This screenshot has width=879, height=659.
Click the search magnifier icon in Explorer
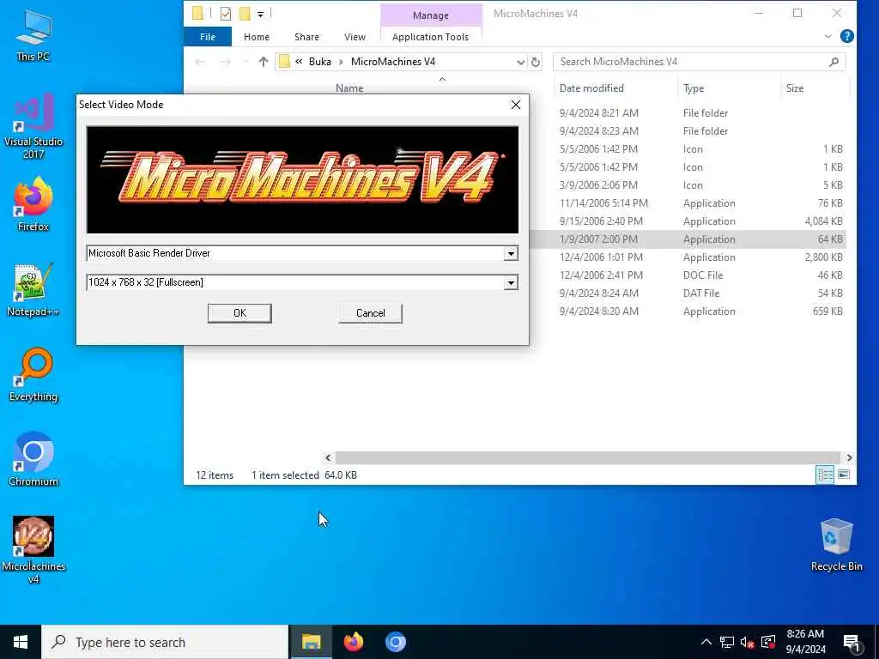tap(834, 62)
